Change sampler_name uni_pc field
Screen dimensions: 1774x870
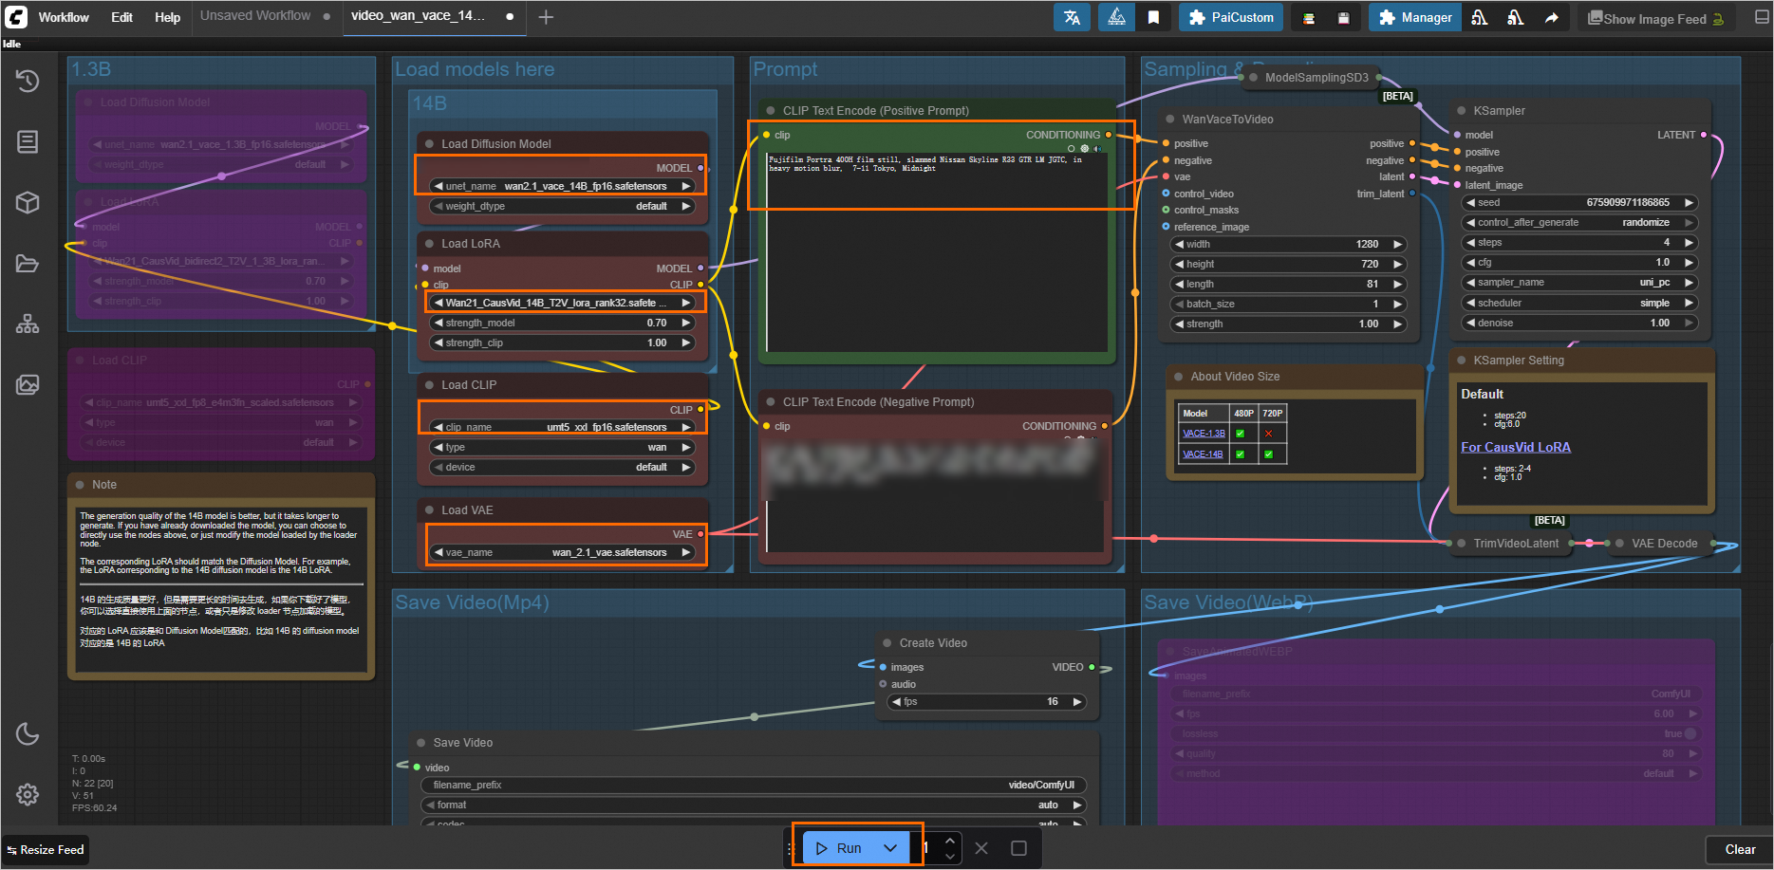tap(1579, 282)
